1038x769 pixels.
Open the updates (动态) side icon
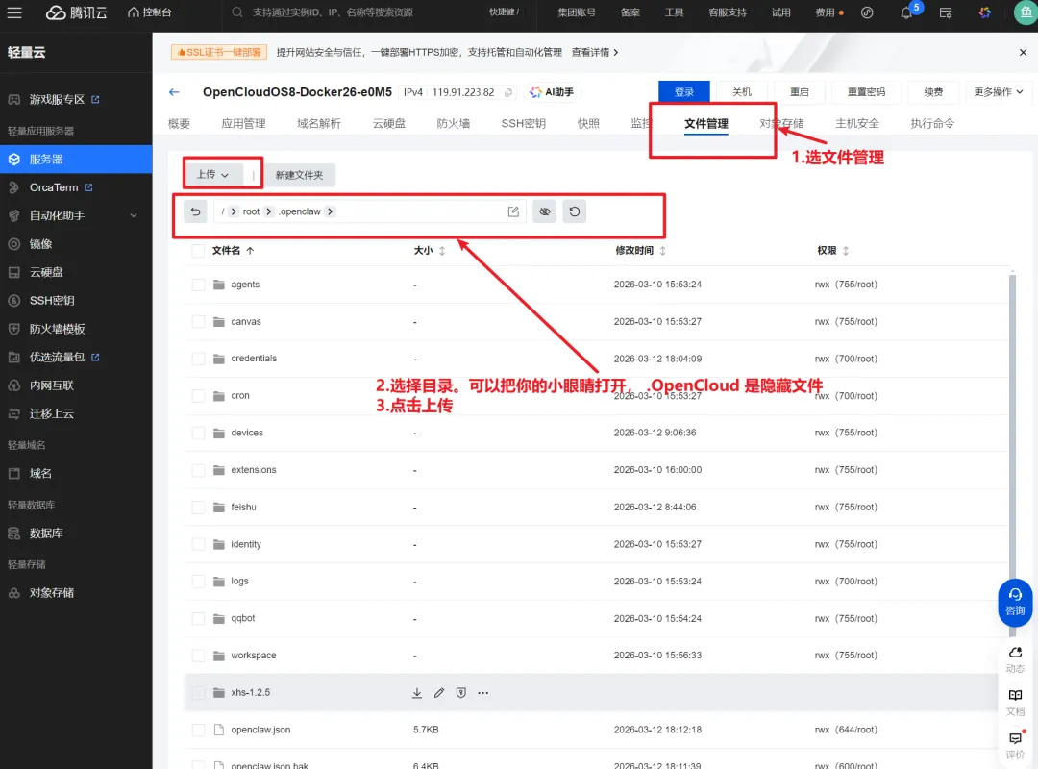tap(1015, 659)
